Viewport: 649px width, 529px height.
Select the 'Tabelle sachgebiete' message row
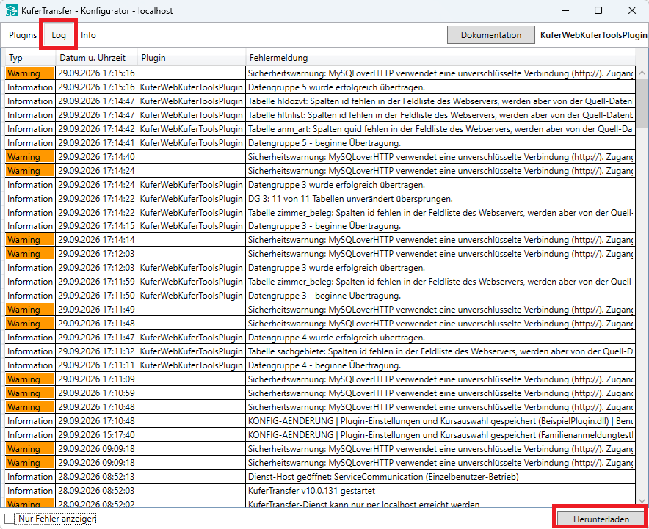point(440,351)
